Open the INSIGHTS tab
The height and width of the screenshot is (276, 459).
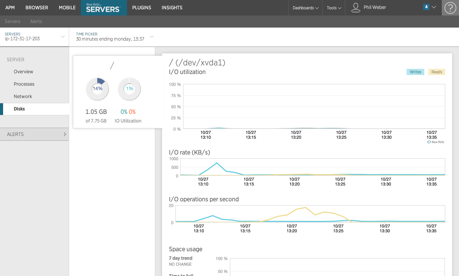172,8
